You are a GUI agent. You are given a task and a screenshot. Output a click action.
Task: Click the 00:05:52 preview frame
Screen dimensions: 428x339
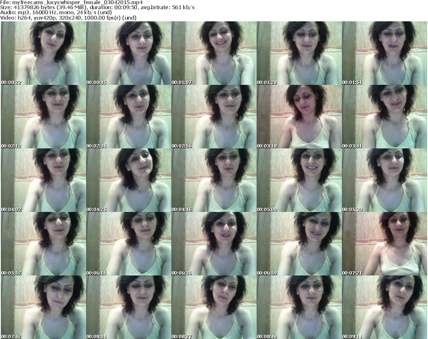(43, 243)
